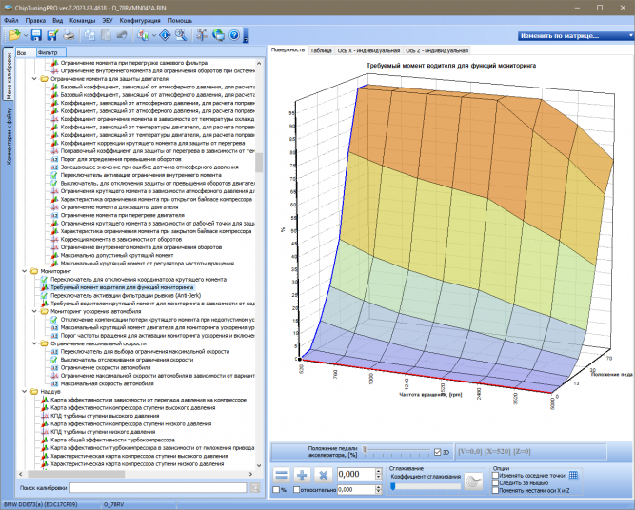Collapse the Наддув folder
635x510 pixels.
click(x=25, y=392)
